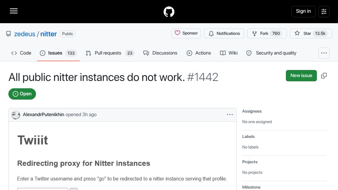
Task: Click the Sponsor button
Action: (x=186, y=33)
